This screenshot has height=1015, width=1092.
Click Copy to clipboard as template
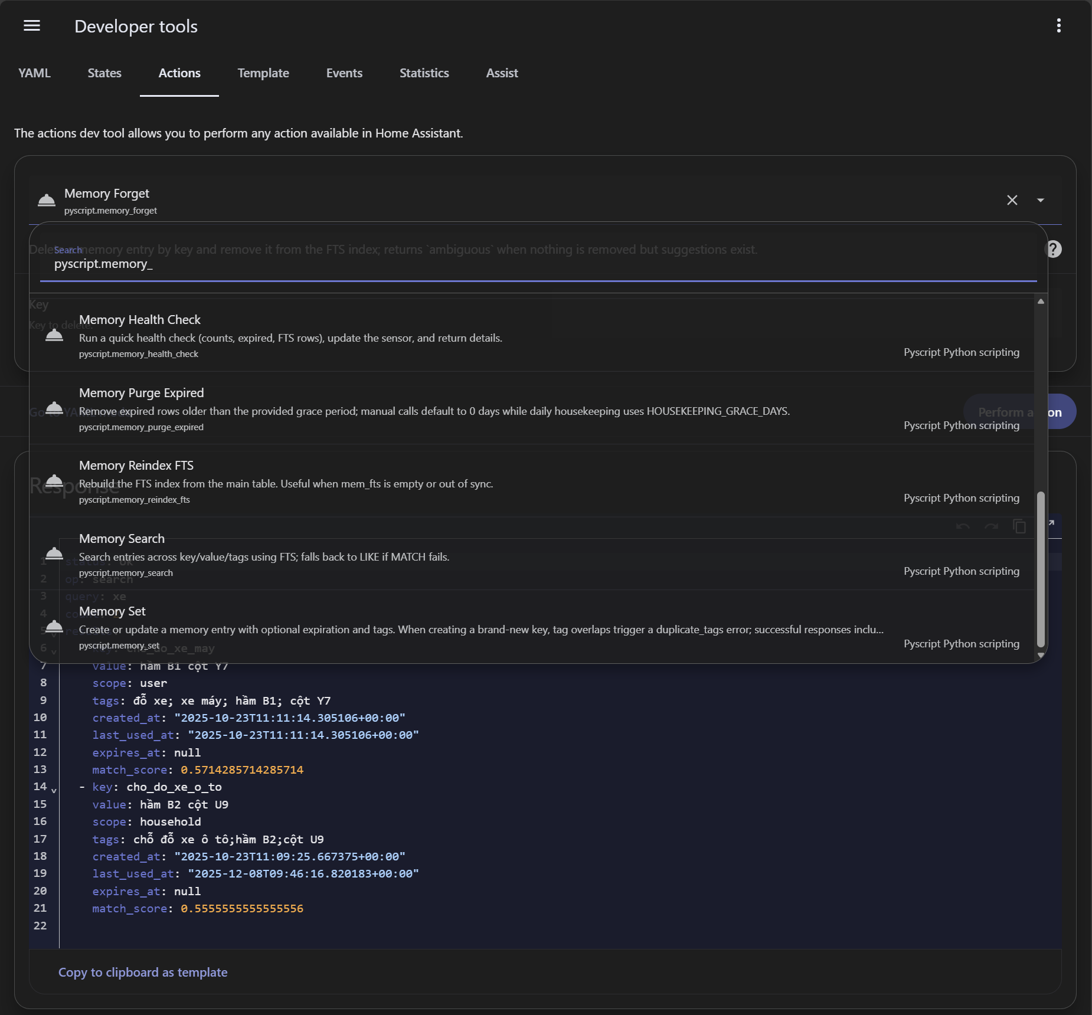point(143,972)
